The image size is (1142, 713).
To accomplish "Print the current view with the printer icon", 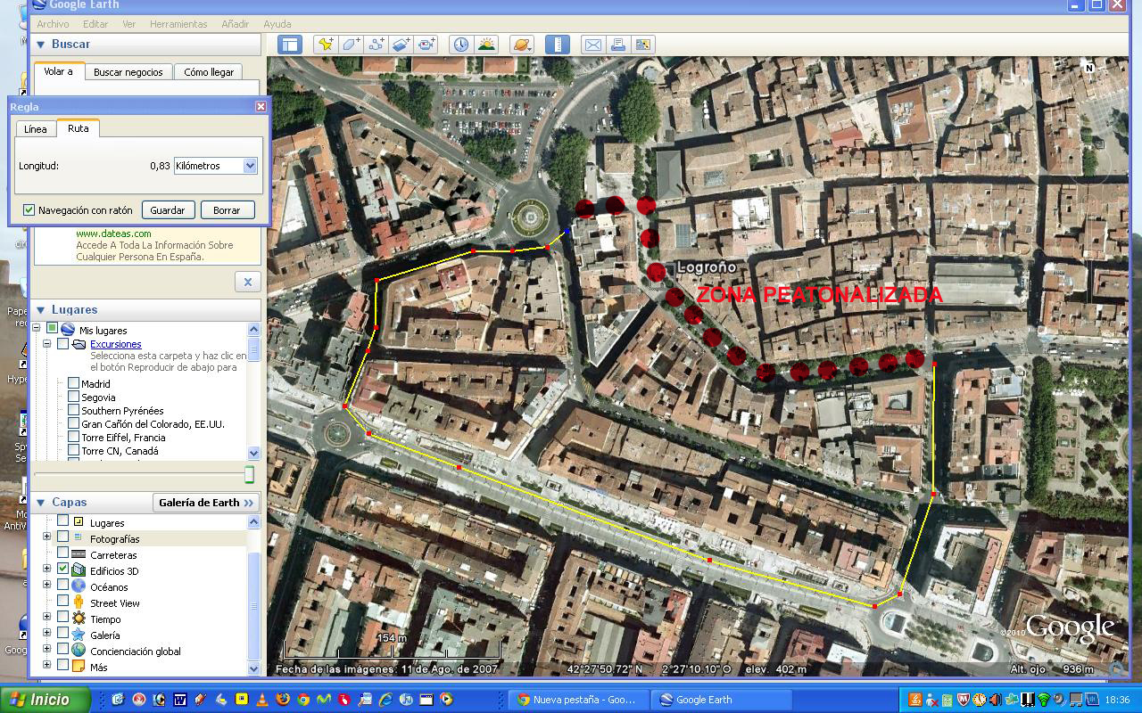I will (x=617, y=45).
